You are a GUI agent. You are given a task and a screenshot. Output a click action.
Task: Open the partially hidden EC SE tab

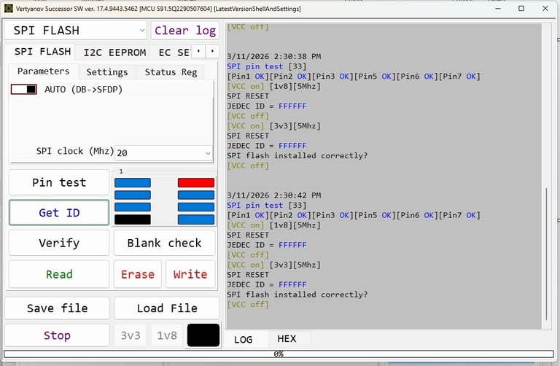point(174,52)
